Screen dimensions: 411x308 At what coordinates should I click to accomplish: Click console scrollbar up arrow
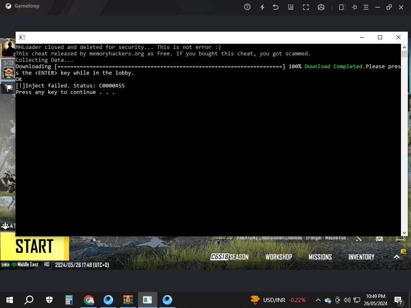pos(404,47)
